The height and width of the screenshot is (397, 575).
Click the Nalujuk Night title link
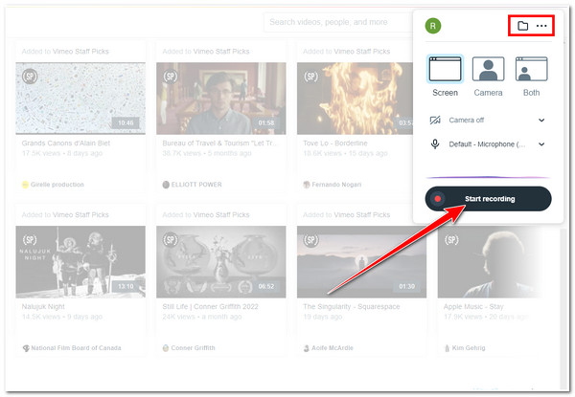[43, 307]
